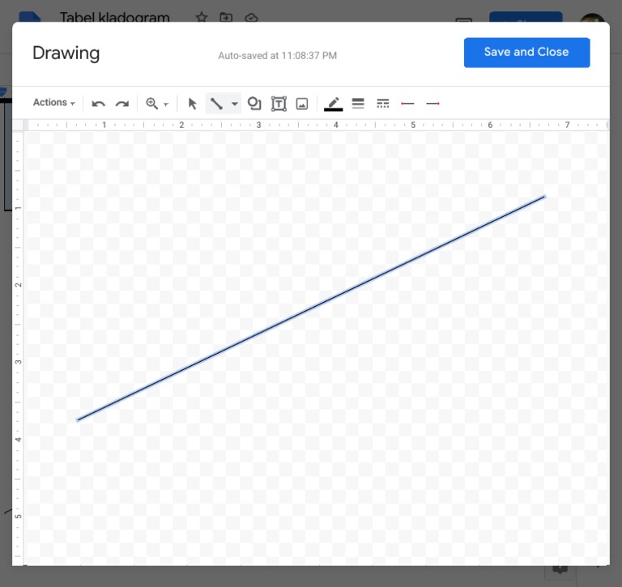
Task: Open the Zoom magnifier tool
Action: click(151, 104)
